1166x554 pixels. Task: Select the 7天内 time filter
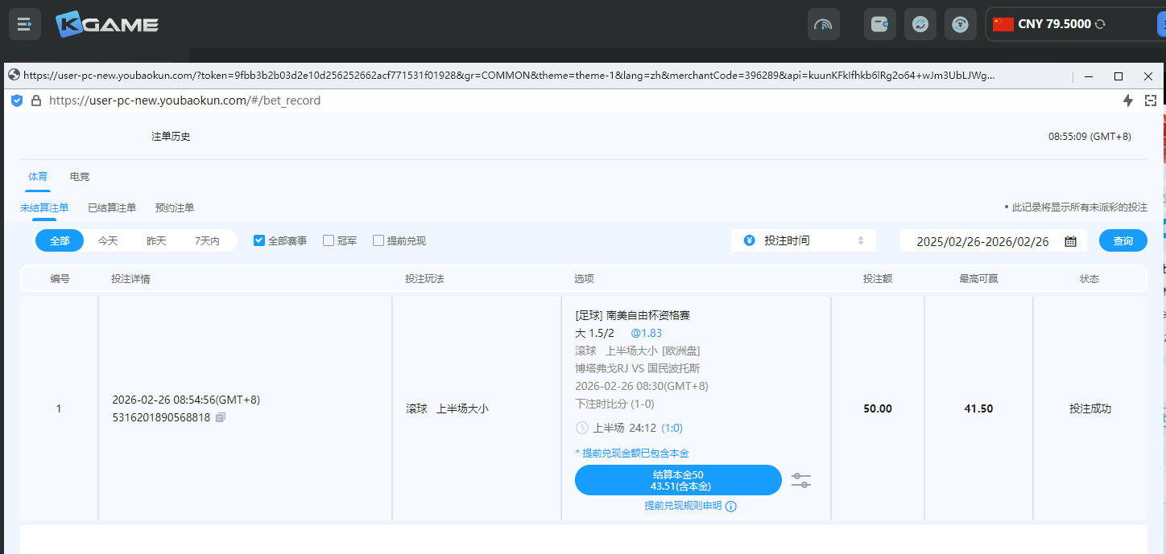(207, 240)
